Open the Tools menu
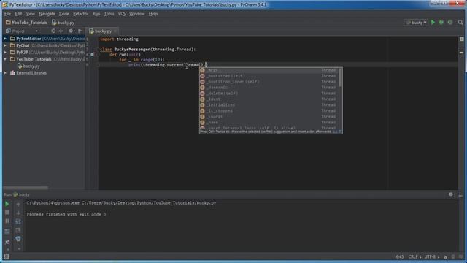This screenshot has height=263, width=467. pyautogui.click(x=109, y=14)
